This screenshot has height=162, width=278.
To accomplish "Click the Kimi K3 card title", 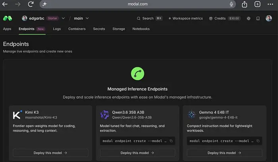I will point(32,112).
